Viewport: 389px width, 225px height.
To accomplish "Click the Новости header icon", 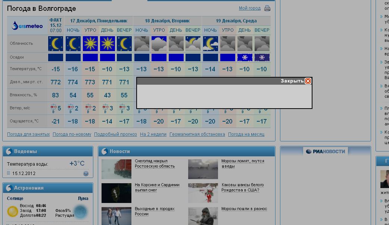I will (x=105, y=151).
